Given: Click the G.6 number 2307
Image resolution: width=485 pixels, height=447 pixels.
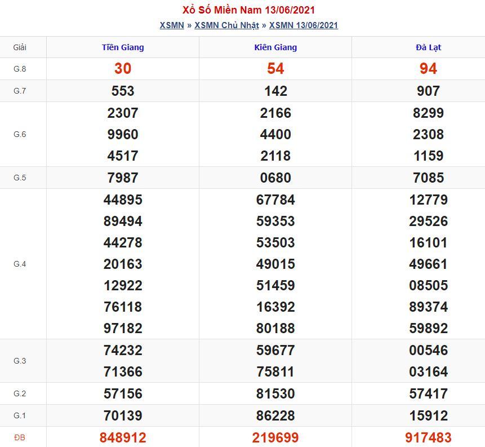Looking at the screenshot, I should (123, 113).
